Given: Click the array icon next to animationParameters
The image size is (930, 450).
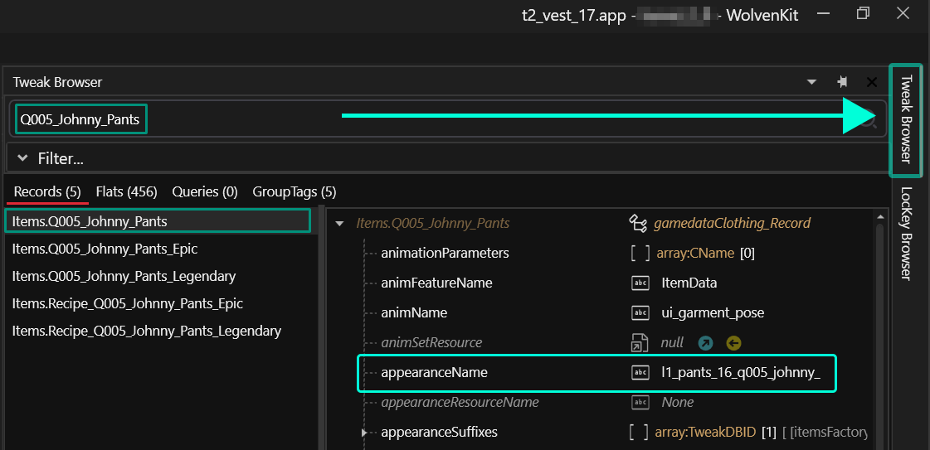Looking at the screenshot, I should click(640, 253).
